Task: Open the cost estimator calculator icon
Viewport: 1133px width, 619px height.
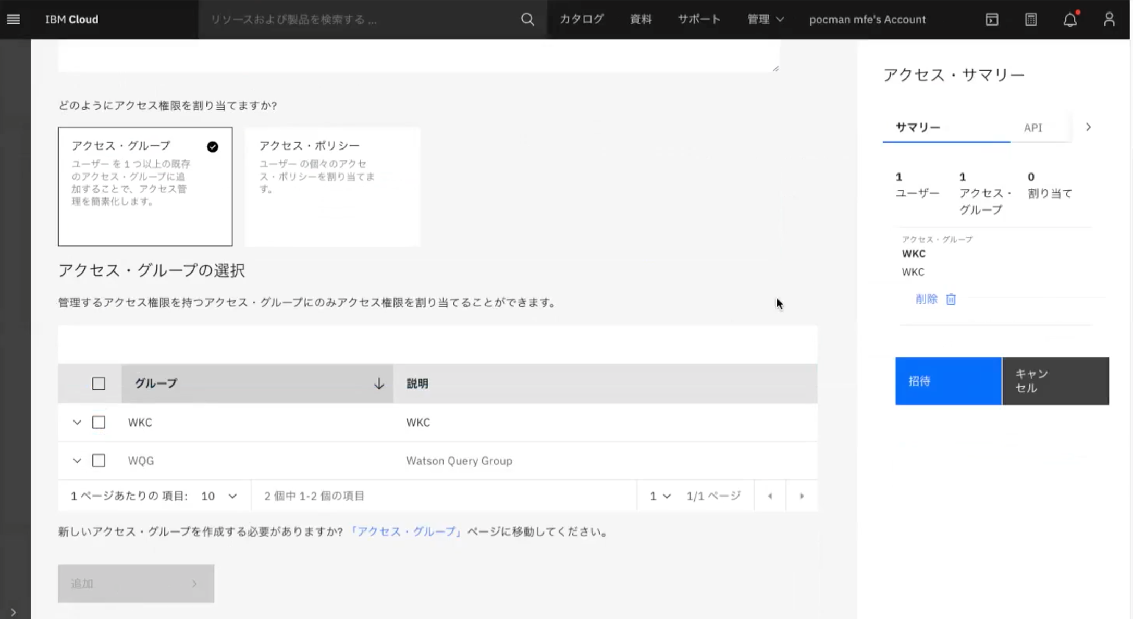Action: pos(1031,19)
